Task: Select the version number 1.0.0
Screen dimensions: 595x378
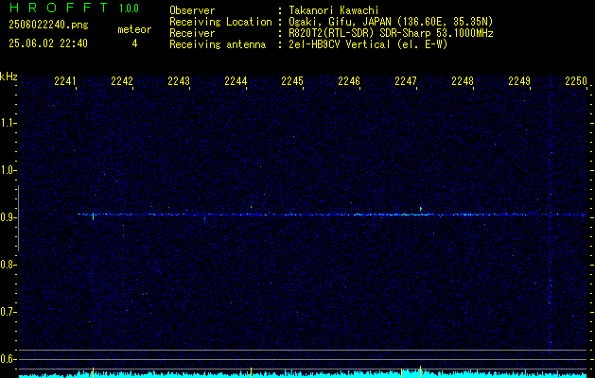Action: coord(129,9)
